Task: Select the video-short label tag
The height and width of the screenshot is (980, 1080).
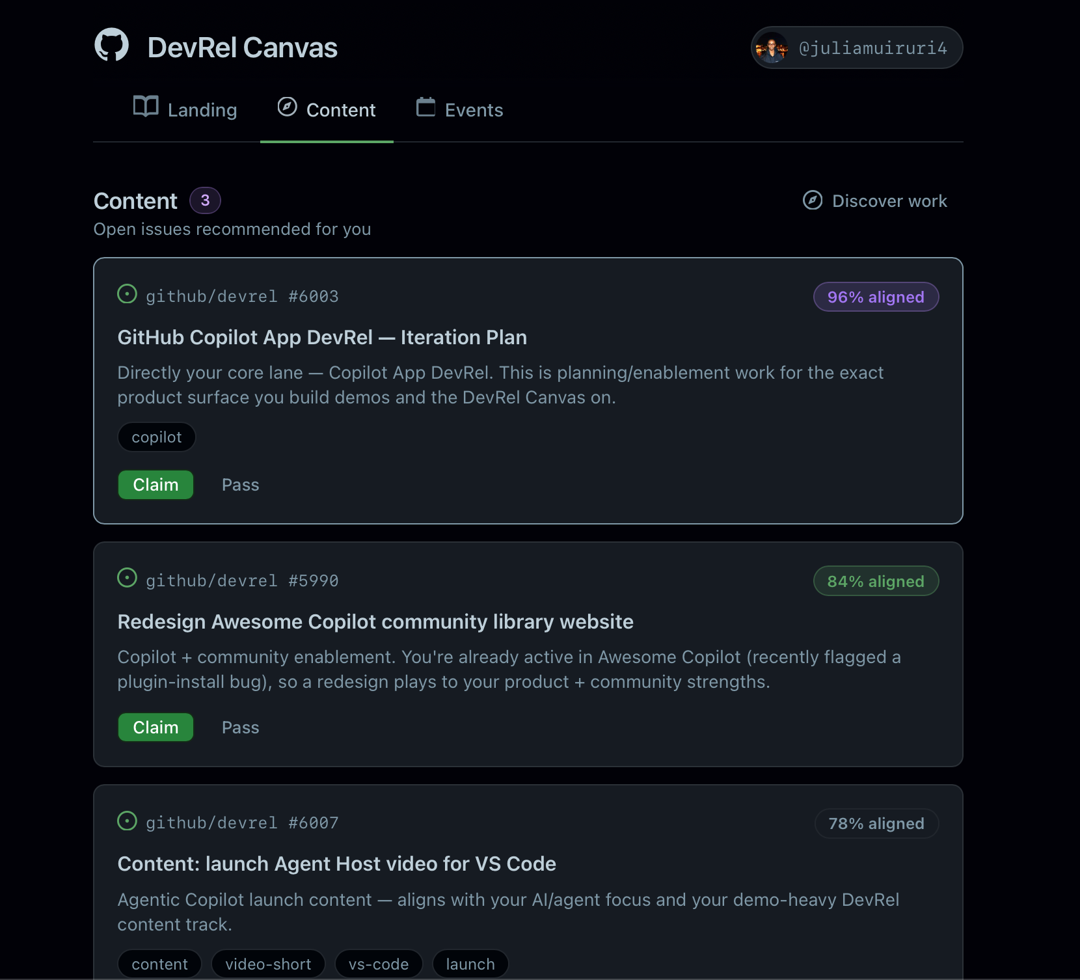Action: tap(268, 964)
